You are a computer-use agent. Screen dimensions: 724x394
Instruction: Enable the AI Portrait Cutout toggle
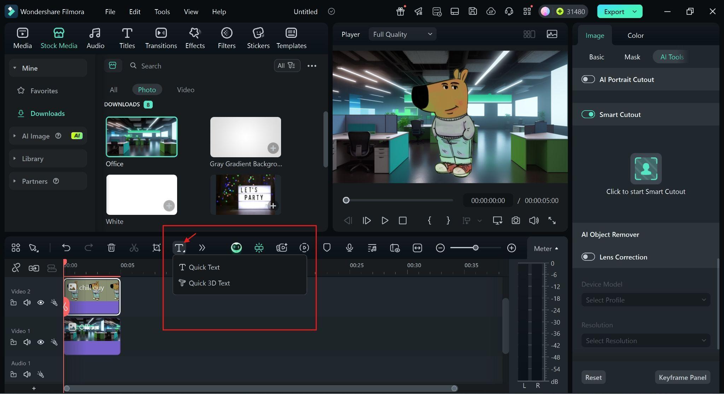[x=588, y=79]
